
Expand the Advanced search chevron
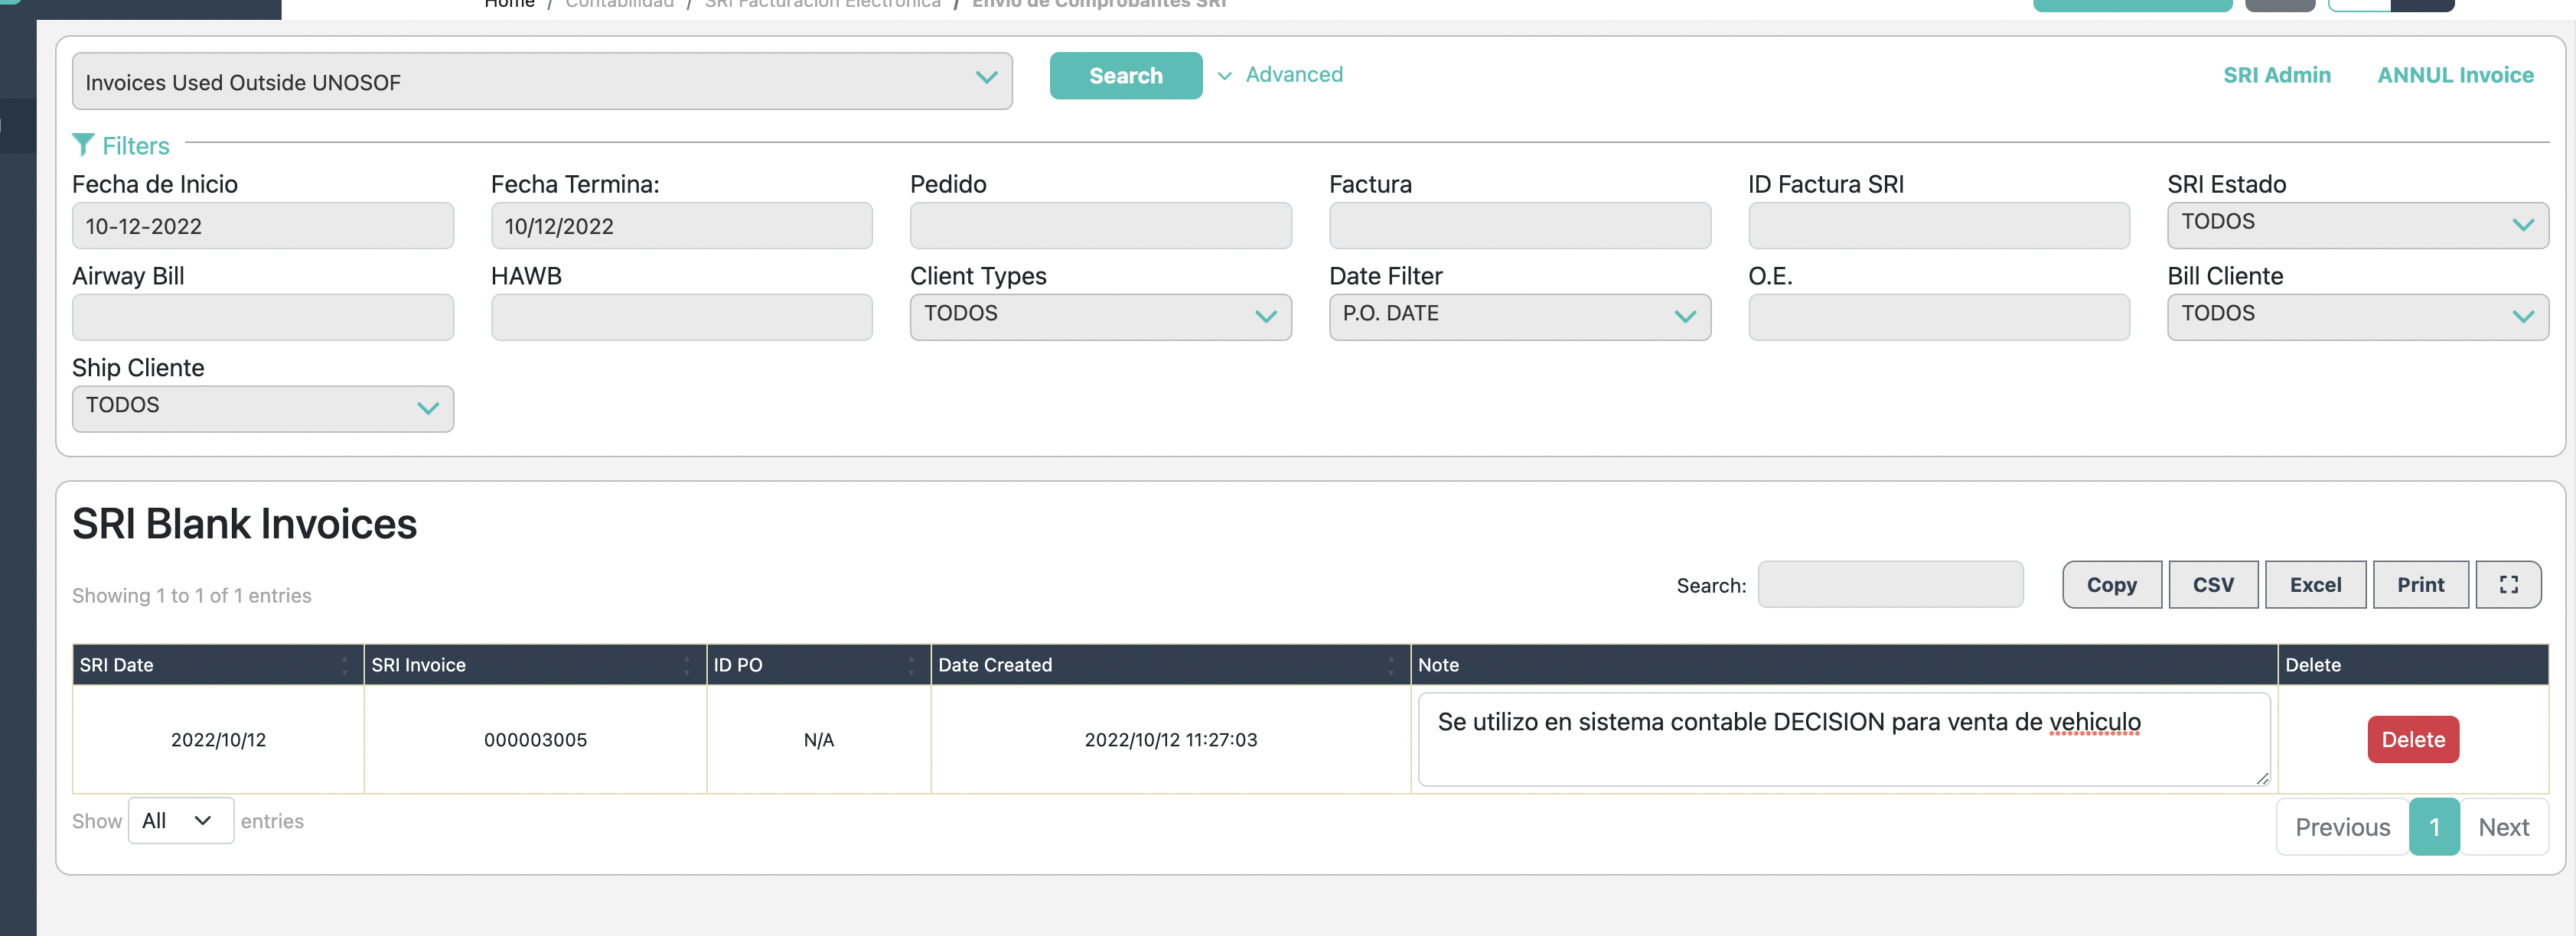pyautogui.click(x=1224, y=76)
